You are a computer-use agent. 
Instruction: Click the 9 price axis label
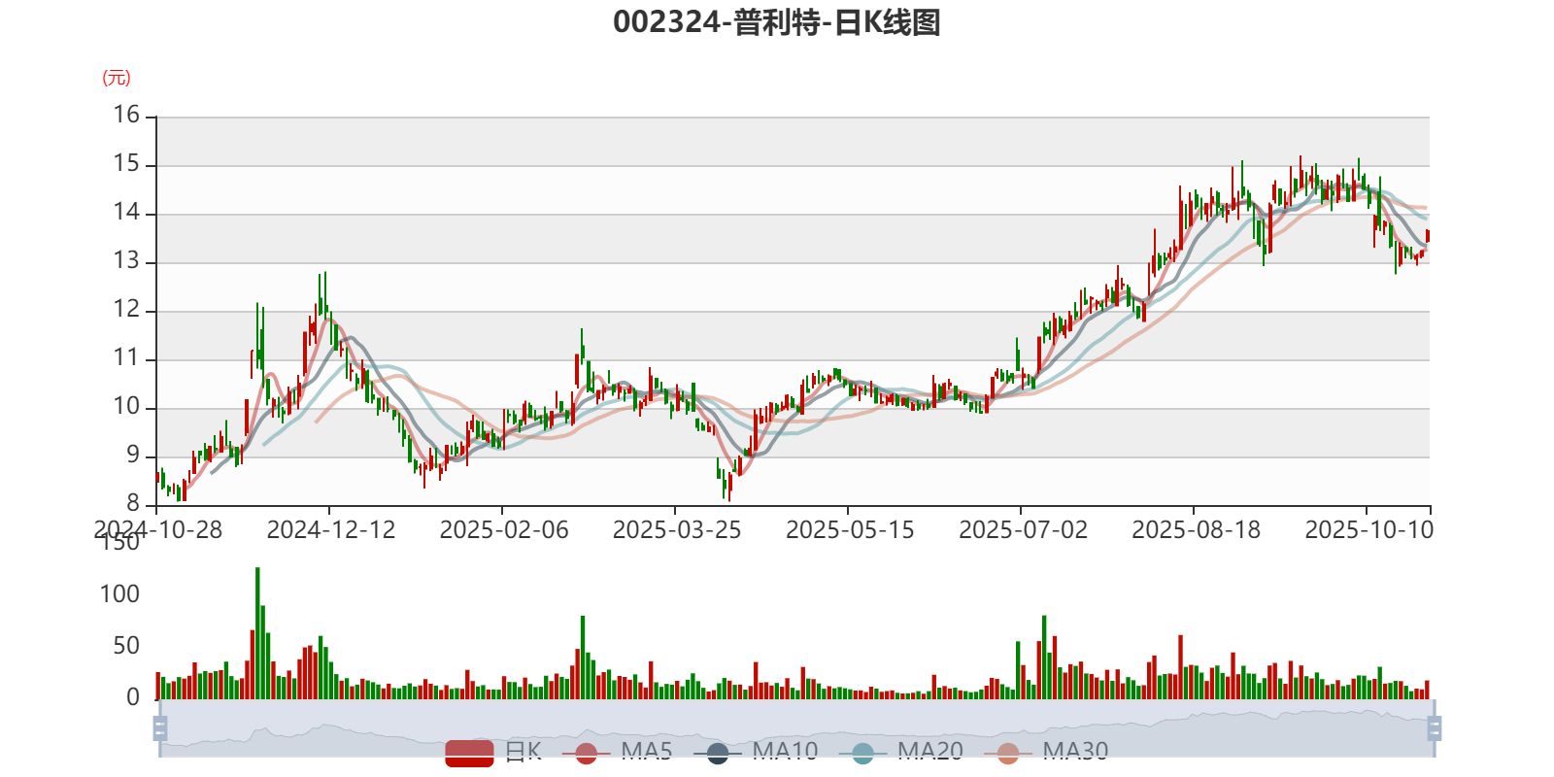coord(133,456)
